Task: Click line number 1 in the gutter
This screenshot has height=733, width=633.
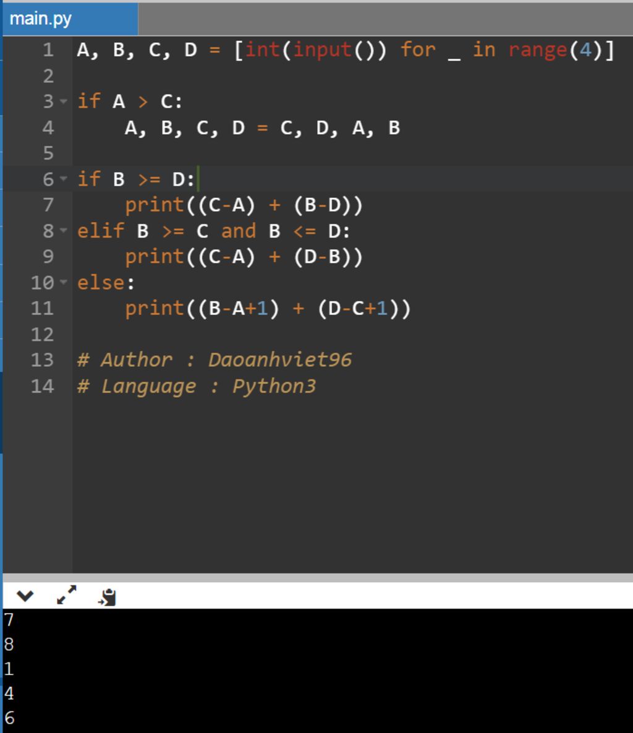Action: 48,49
